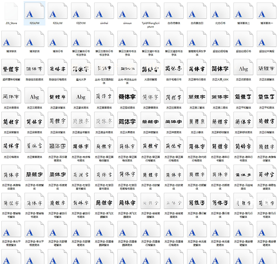Select the 博洋草体一 font icon
The height and width of the screenshot is (264, 279).
267,11
